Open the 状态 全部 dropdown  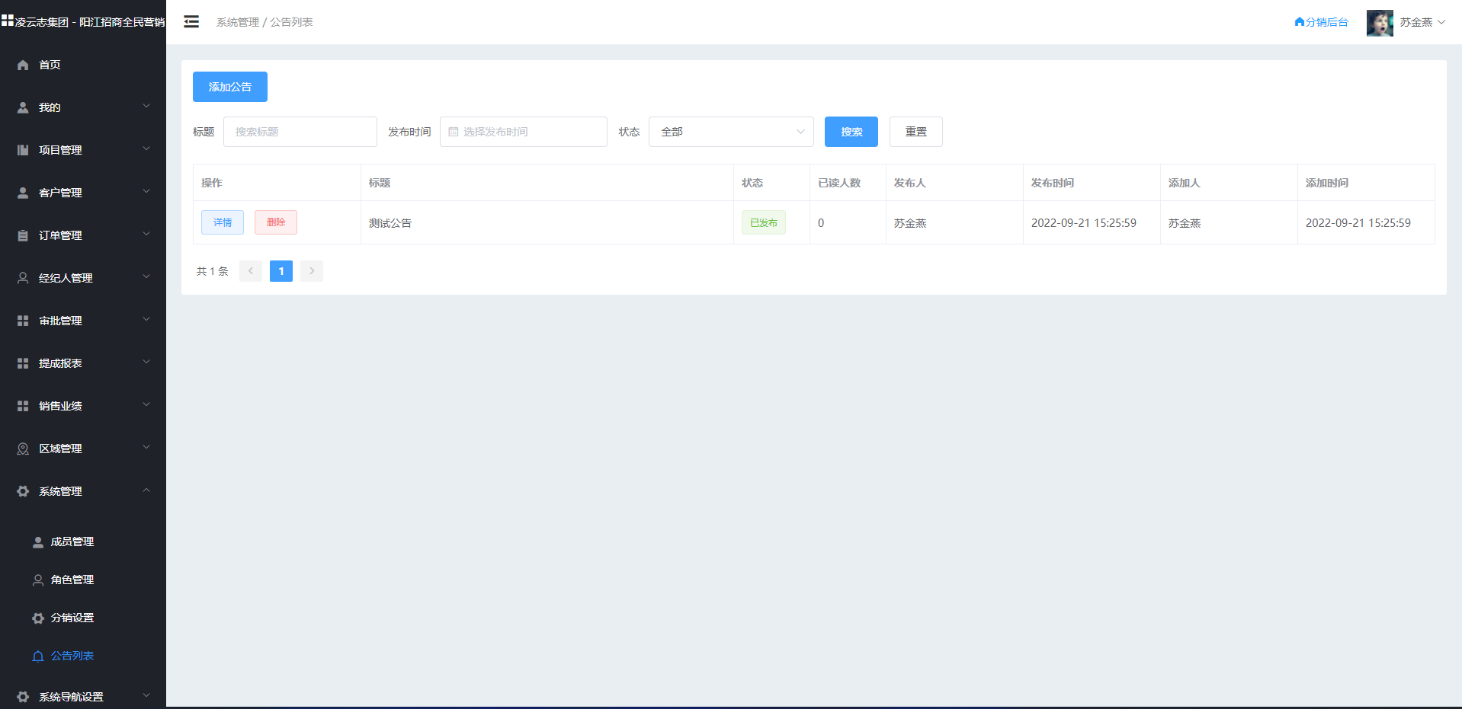point(731,132)
